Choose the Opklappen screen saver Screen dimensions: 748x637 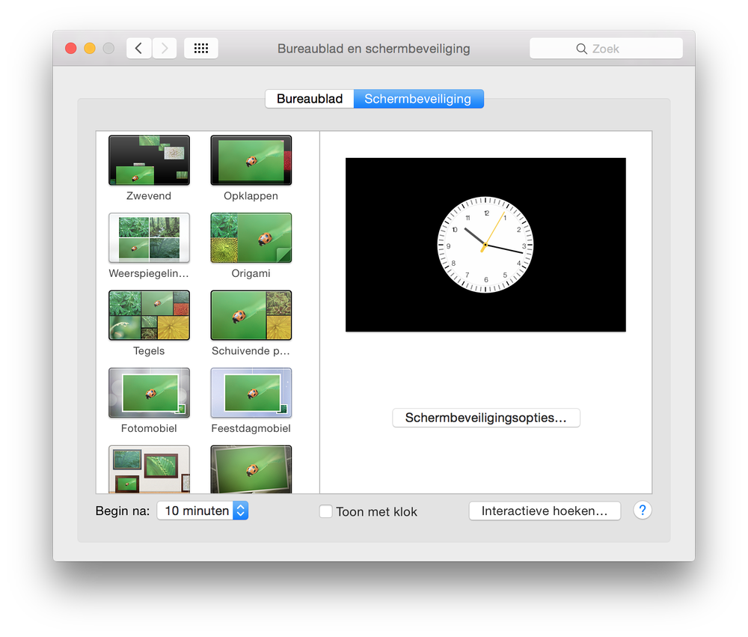pos(251,160)
